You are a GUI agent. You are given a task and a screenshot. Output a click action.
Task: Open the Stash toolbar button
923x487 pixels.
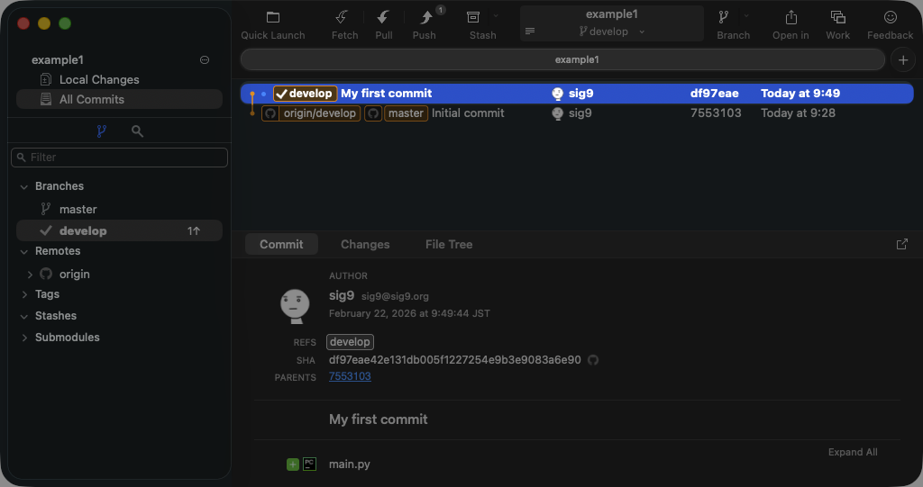click(474, 18)
